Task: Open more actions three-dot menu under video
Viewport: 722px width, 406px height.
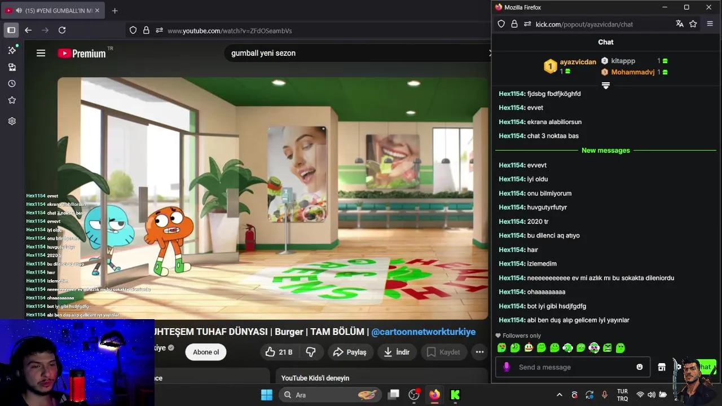Action: 479,352
